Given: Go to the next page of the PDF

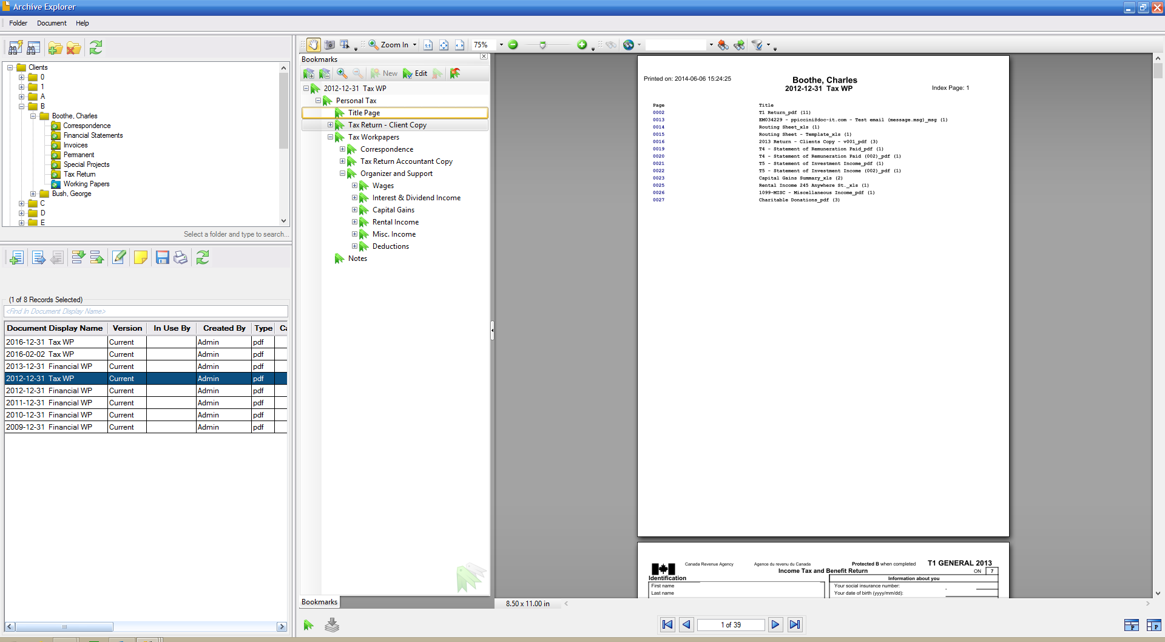Looking at the screenshot, I should [775, 624].
